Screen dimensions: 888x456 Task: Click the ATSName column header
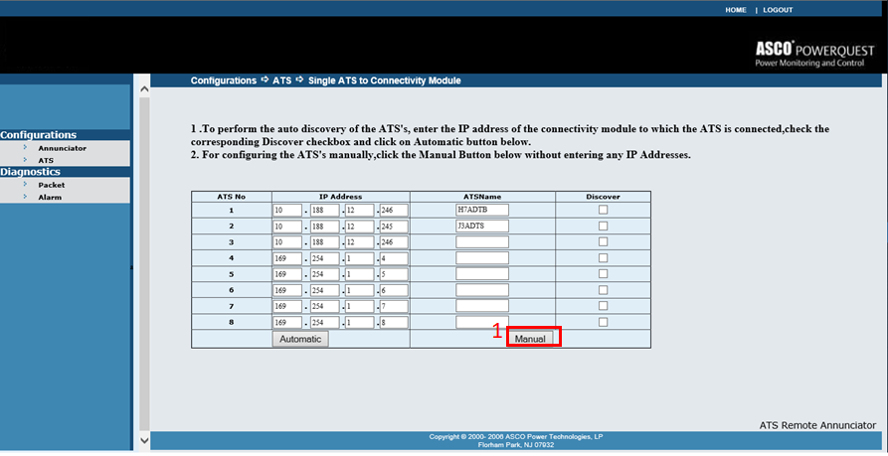482,197
